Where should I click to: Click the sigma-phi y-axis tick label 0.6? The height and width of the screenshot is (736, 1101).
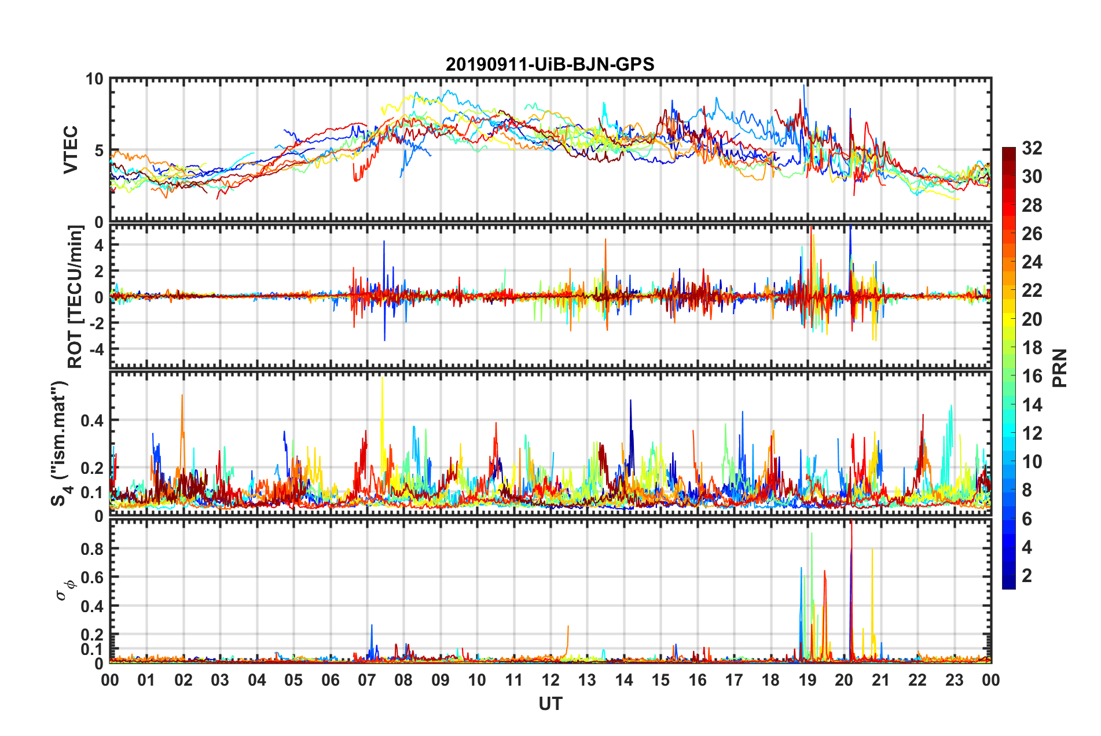tap(92, 577)
